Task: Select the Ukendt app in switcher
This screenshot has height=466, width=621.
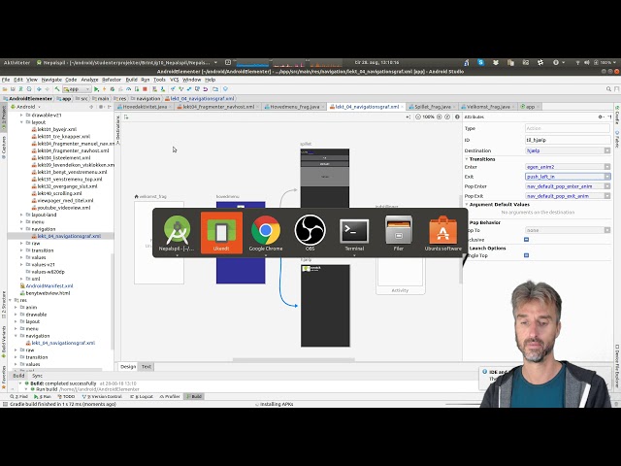Action: (x=221, y=233)
